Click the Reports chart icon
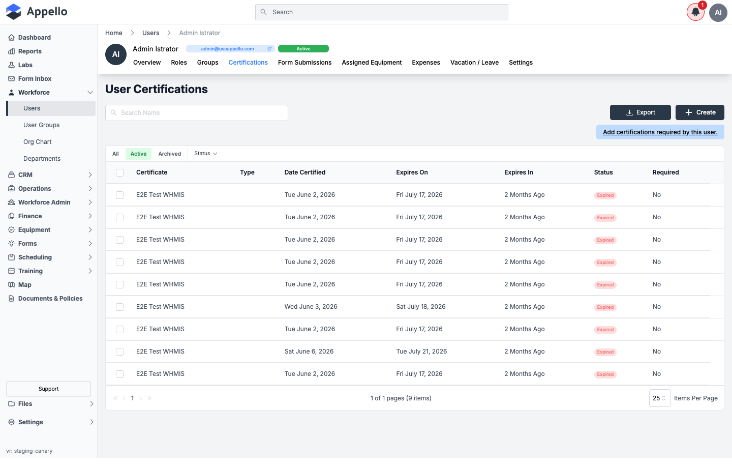The width and height of the screenshot is (732, 467). pos(11,51)
